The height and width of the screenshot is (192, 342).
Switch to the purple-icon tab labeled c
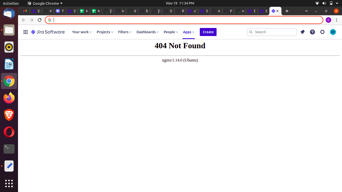(192, 11)
